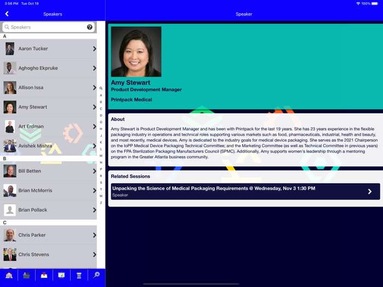383x287 pixels.
Task: Tap the 3:56 PM clock
Action: 11,3
